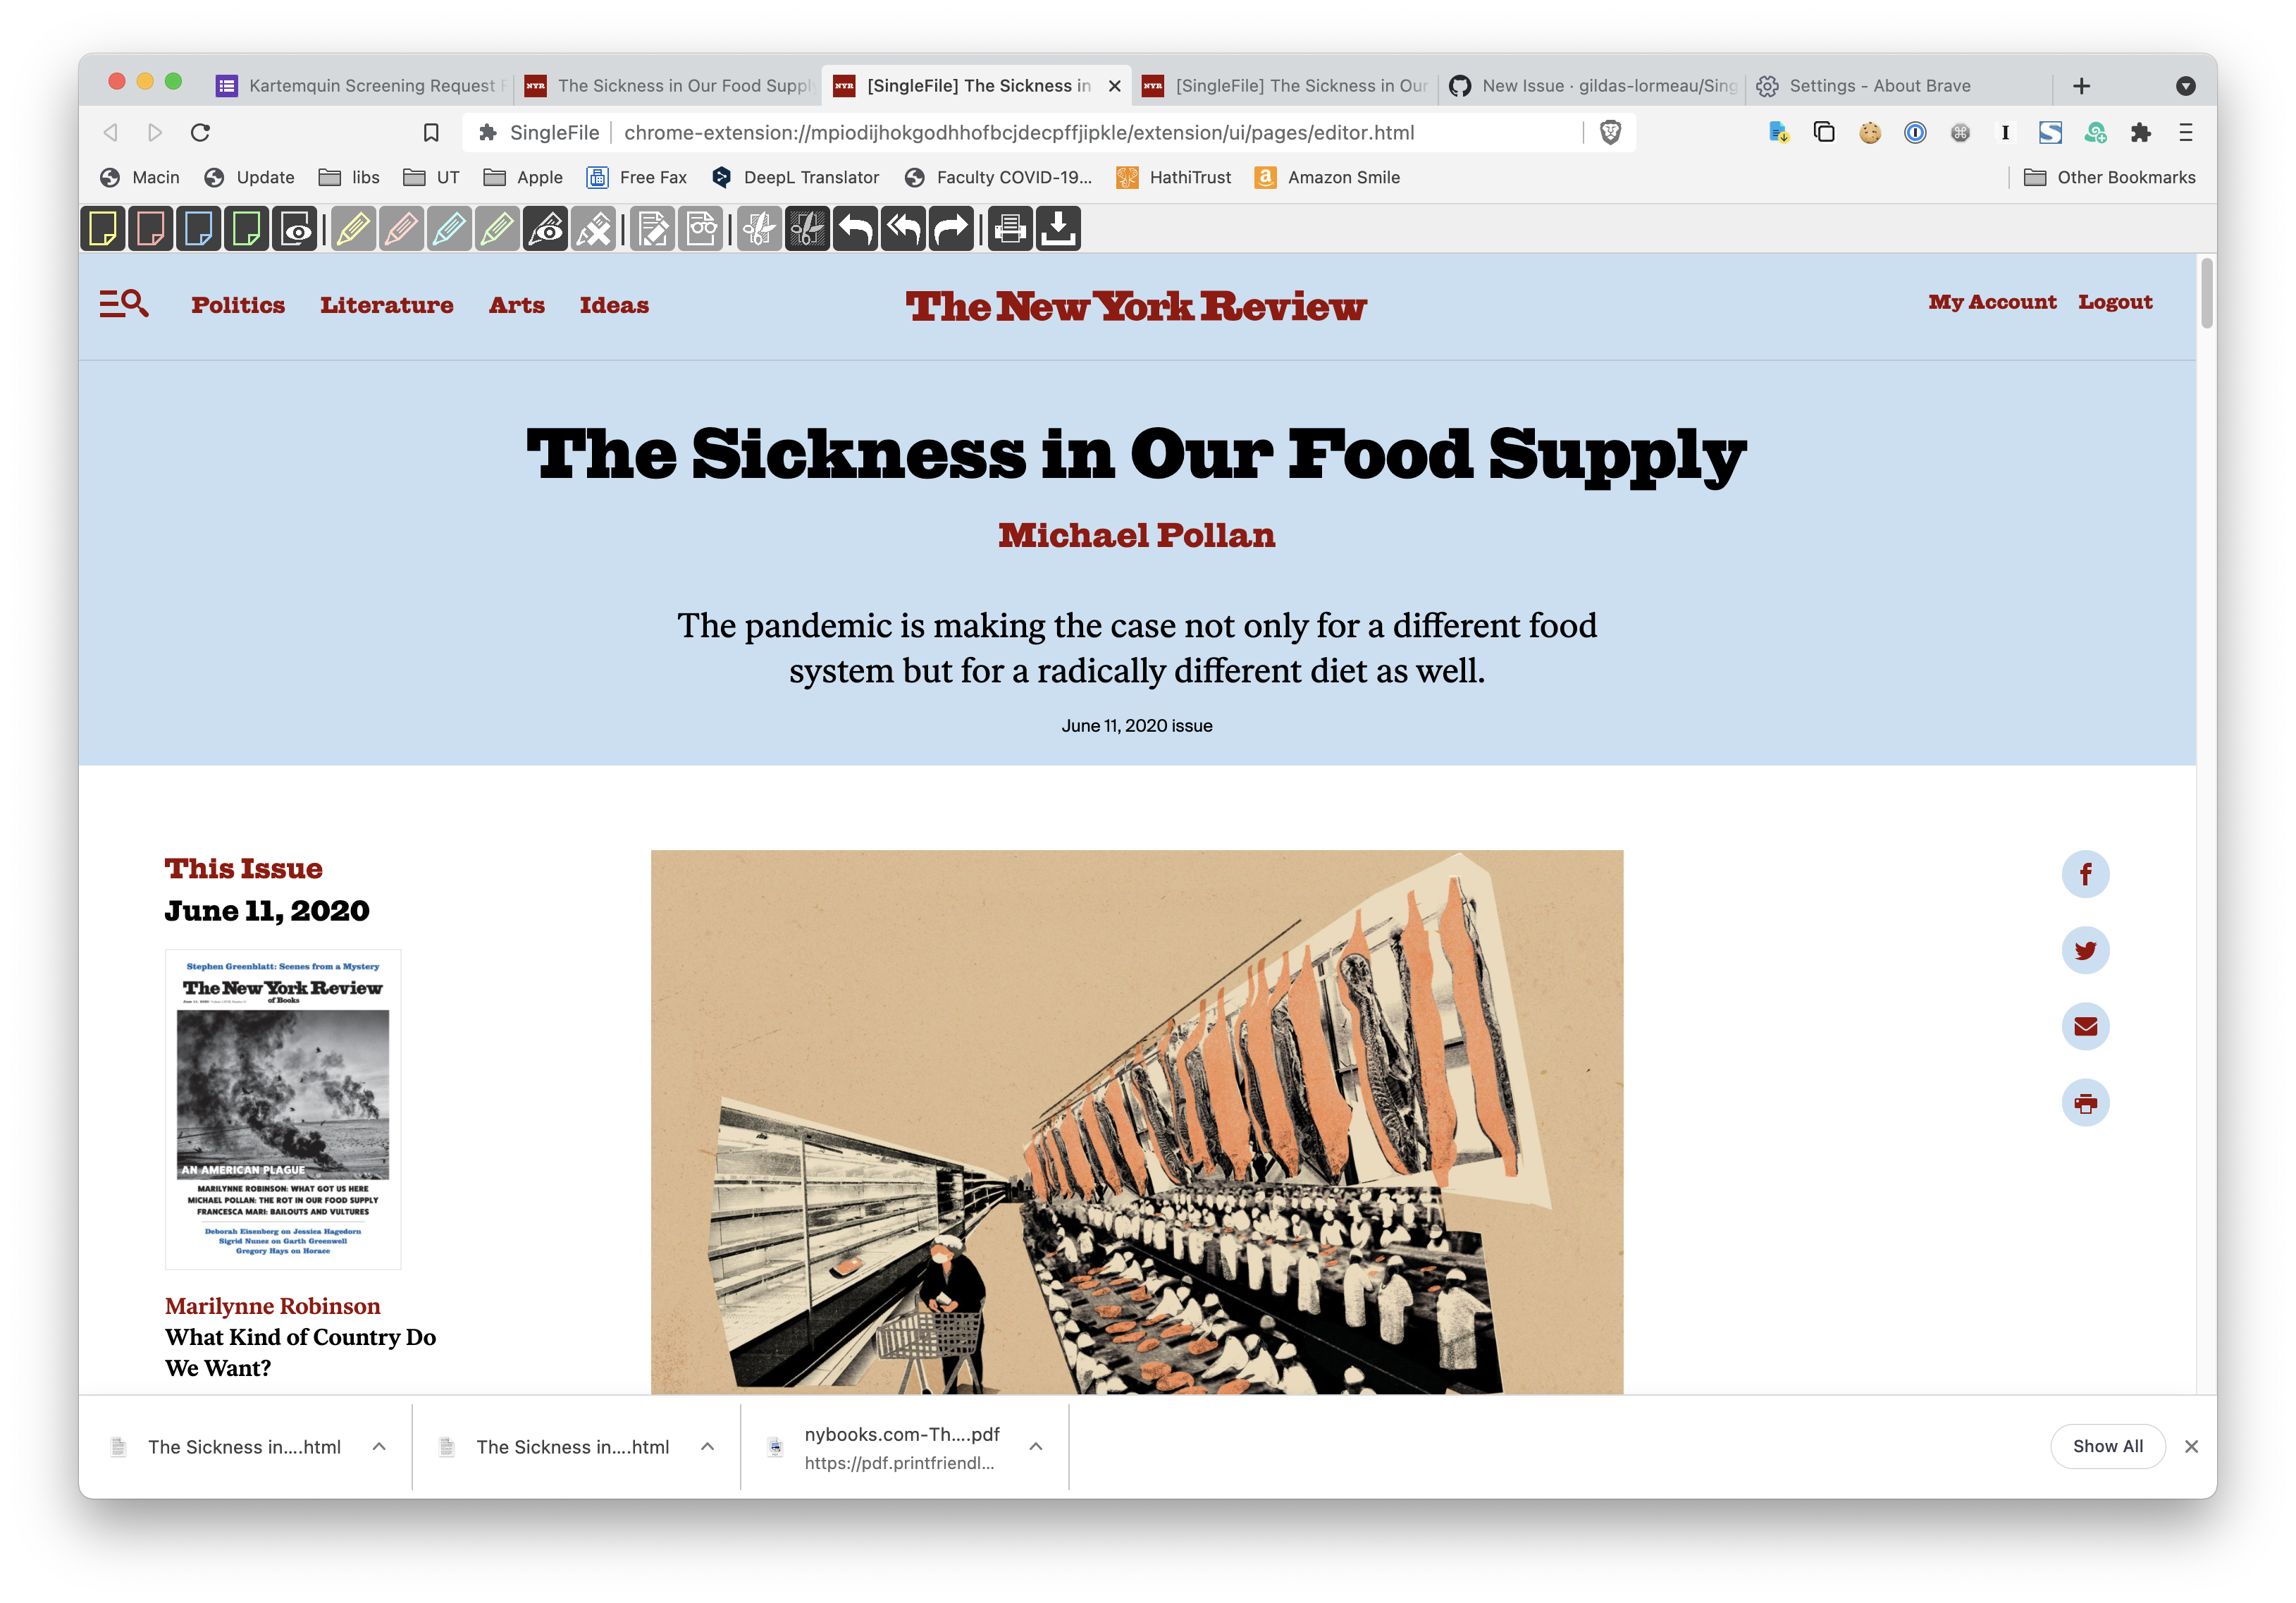Select the blue note color swatch
2296x1603 pixels.
pyautogui.click(x=199, y=229)
